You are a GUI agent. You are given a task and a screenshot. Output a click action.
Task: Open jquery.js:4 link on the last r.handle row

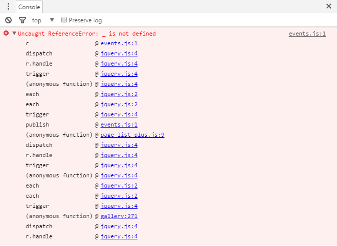pos(119,236)
